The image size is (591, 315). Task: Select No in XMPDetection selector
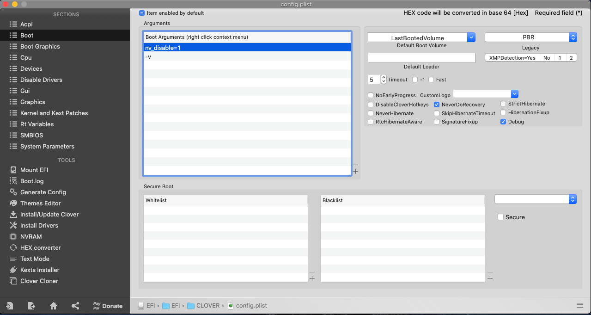[547, 58]
